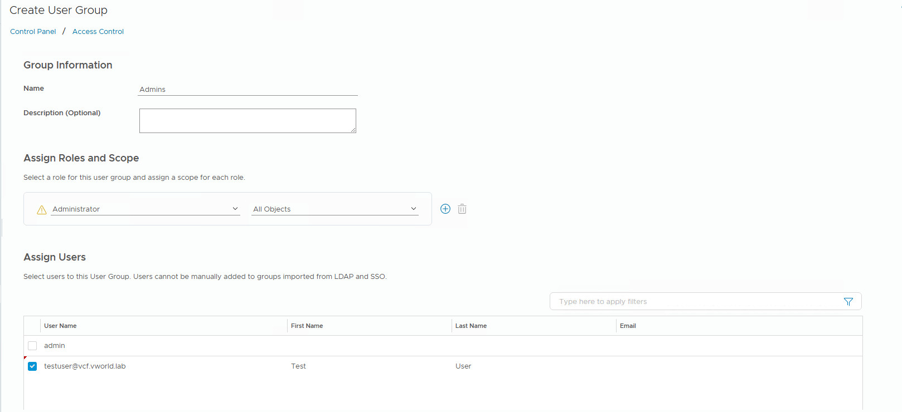This screenshot has width=902, height=412.
Task: Expand the All Objects scope dropdown
Action: (334, 209)
